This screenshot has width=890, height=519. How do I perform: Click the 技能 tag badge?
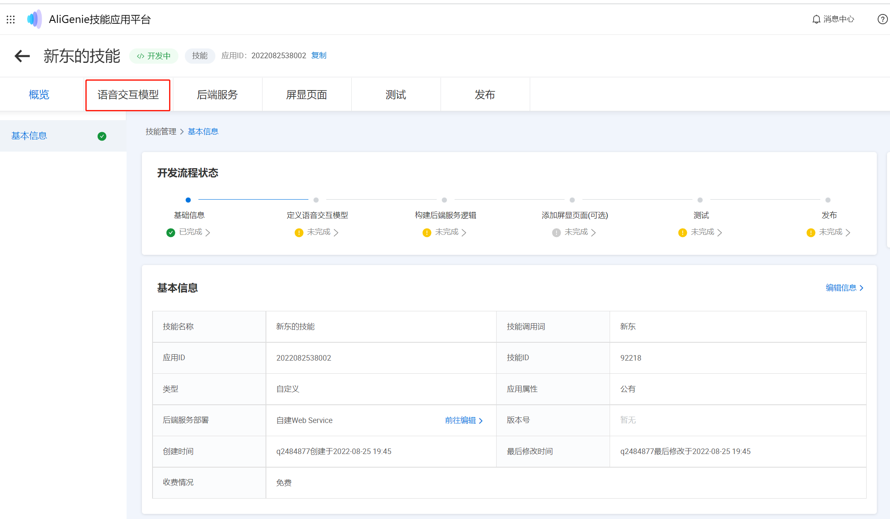(200, 56)
